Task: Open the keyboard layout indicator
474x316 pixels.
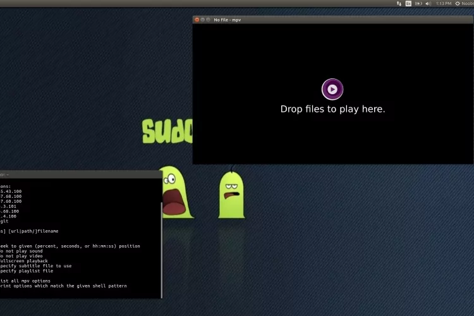Action: pos(408,4)
